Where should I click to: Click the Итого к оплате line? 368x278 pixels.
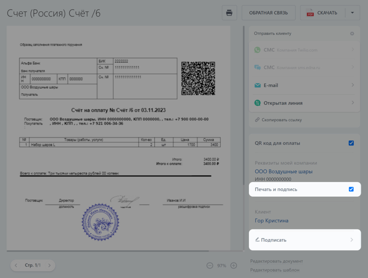[187, 164]
